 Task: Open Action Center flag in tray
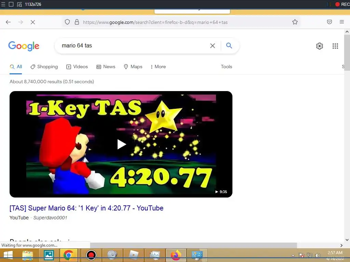tap(301, 255)
